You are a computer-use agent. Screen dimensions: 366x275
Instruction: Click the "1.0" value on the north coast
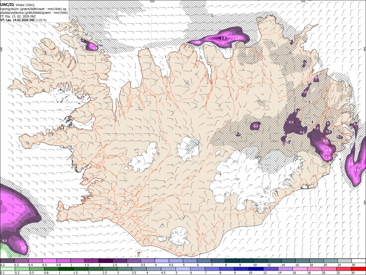click(237, 38)
